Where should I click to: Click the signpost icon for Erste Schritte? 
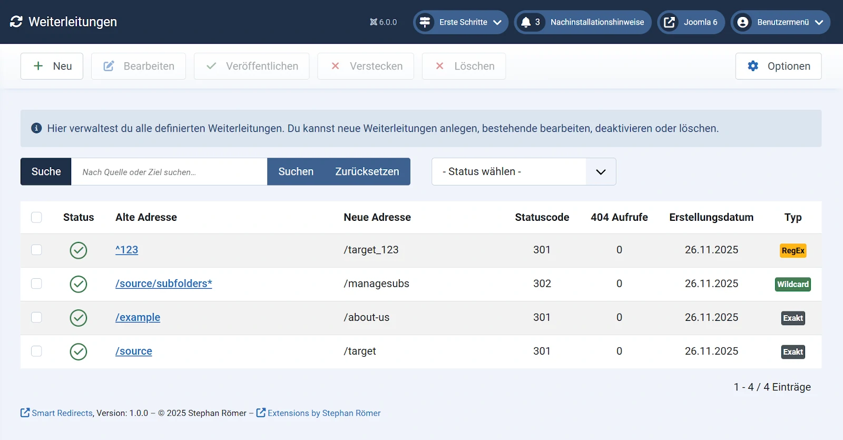pyautogui.click(x=425, y=22)
